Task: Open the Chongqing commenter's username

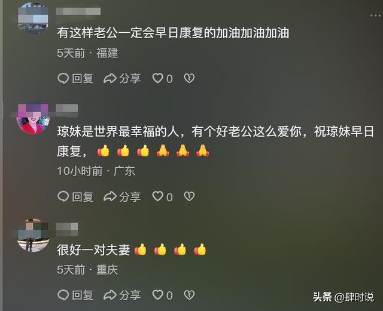Action: pos(66,229)
